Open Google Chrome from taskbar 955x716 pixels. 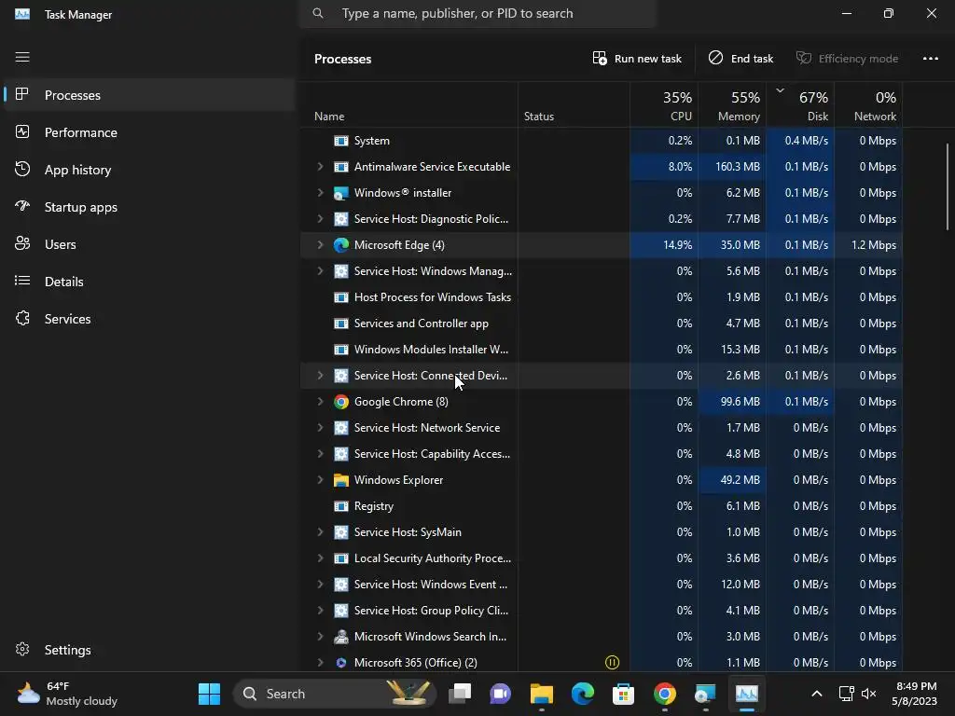point(664,694)
